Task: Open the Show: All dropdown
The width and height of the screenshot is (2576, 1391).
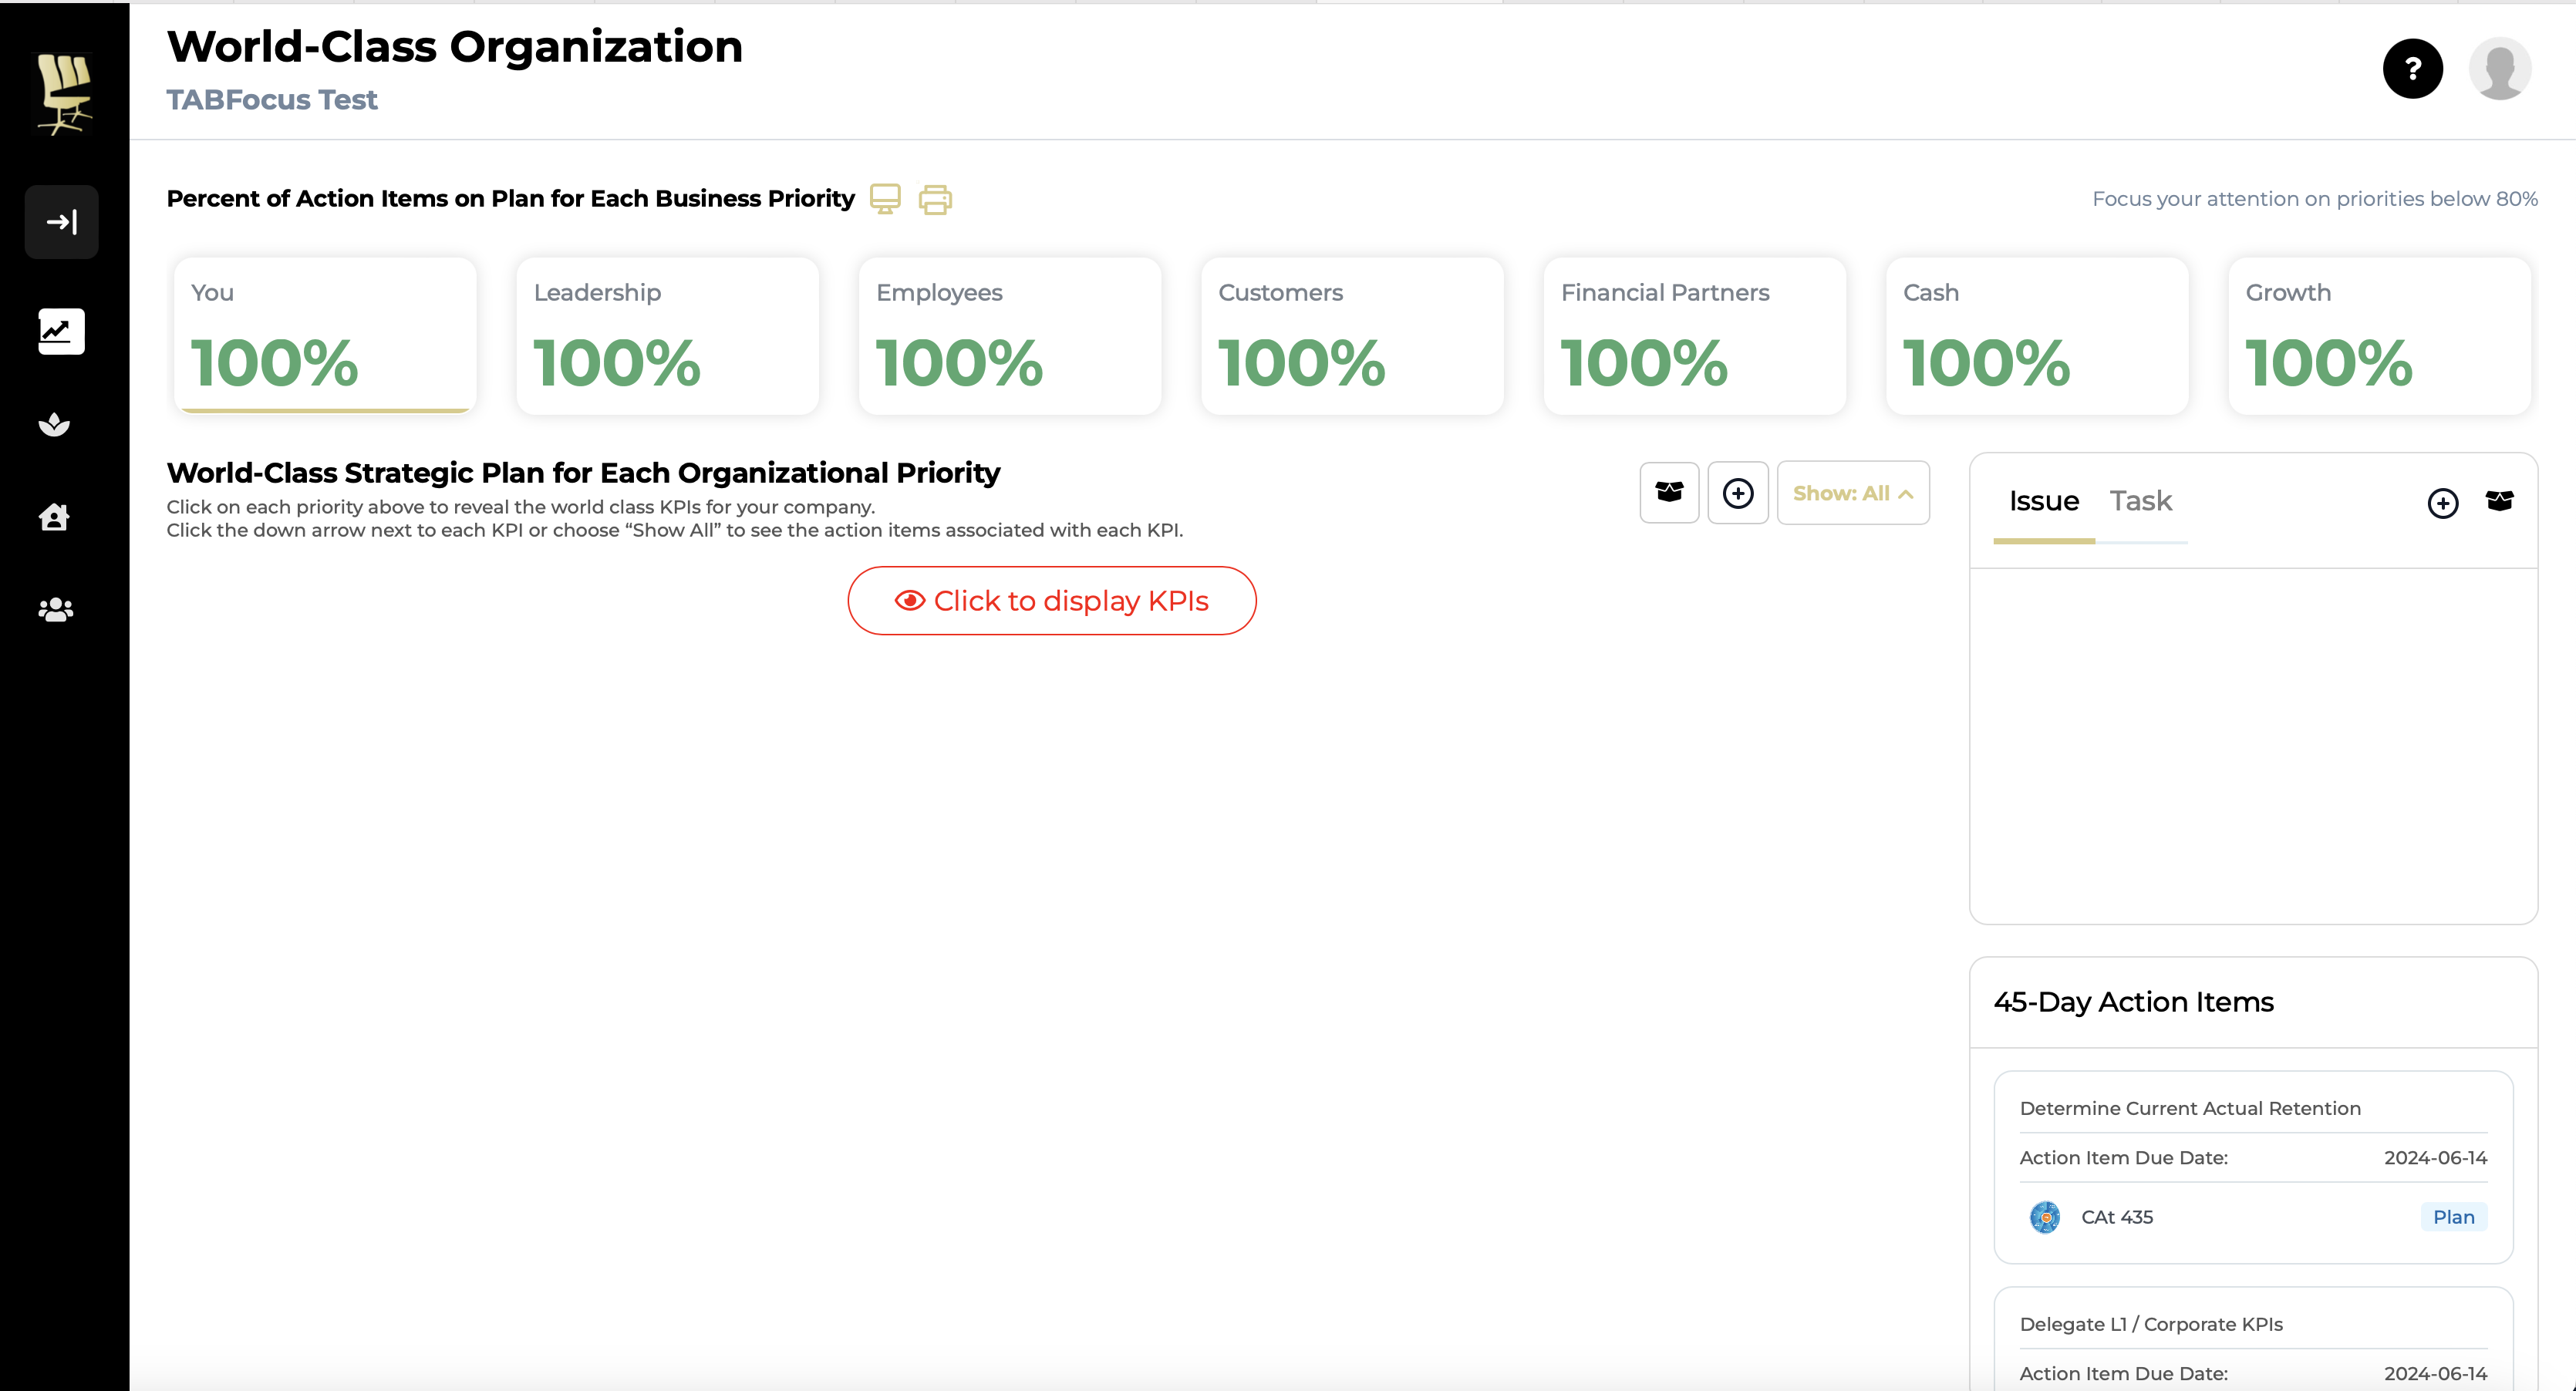Action: point(1853,493)
